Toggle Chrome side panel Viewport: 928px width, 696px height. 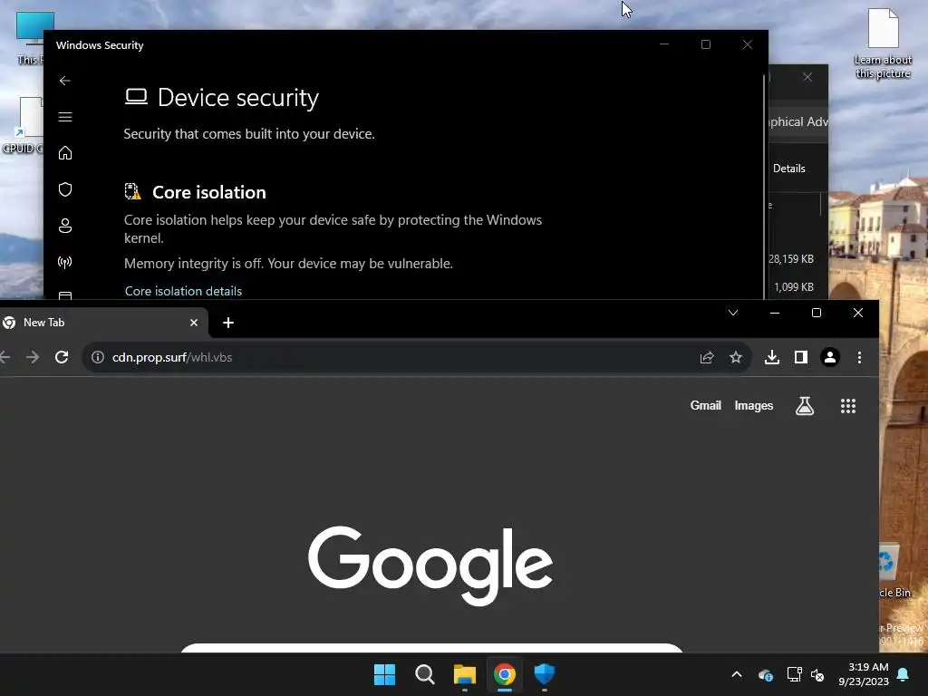click(x=801, y=357)
